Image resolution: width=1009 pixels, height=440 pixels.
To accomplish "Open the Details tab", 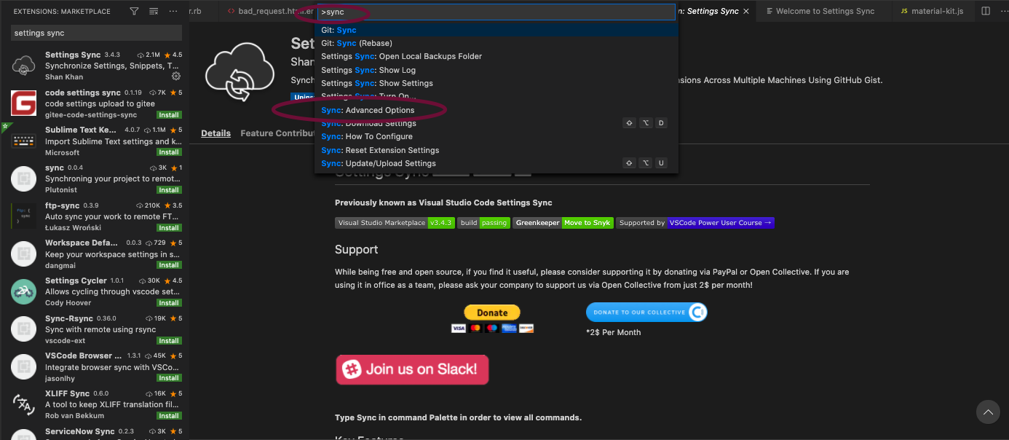I will [x=215, y=133].
